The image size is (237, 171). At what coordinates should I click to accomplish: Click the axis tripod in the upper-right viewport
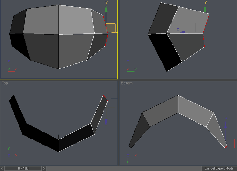131,69
